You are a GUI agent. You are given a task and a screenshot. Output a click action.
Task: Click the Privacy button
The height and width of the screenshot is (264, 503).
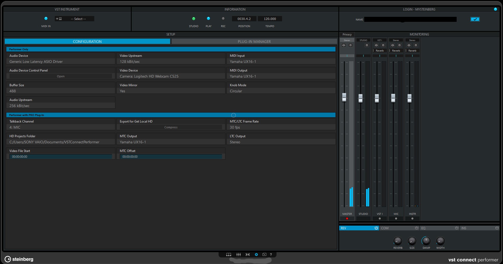(347, 34)
